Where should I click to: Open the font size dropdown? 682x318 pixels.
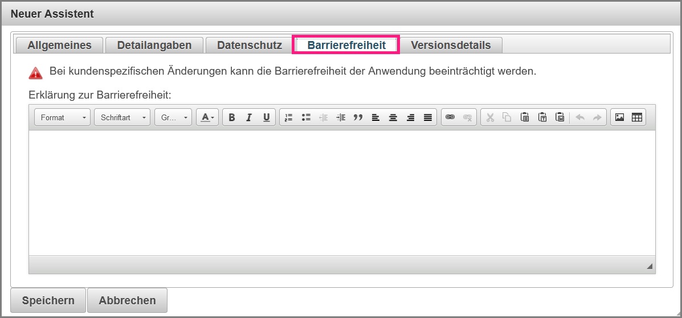(173, 117)
